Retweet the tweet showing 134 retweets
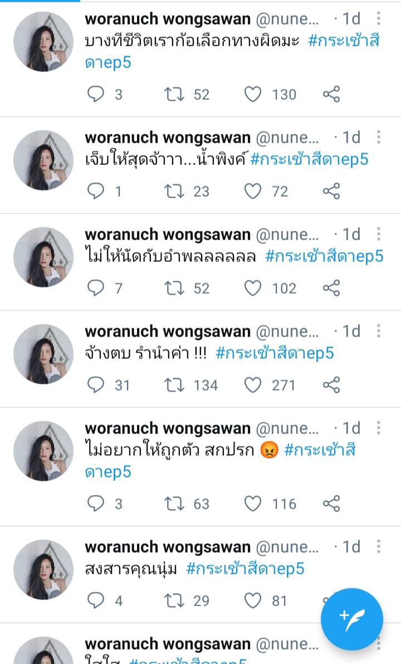 pos(174,385)
